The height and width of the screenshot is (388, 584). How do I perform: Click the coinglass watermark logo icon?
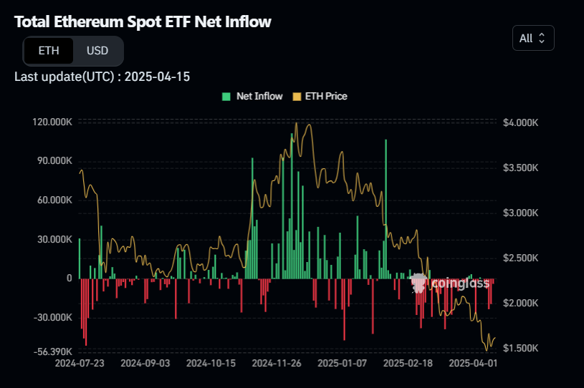pos(420,283)
